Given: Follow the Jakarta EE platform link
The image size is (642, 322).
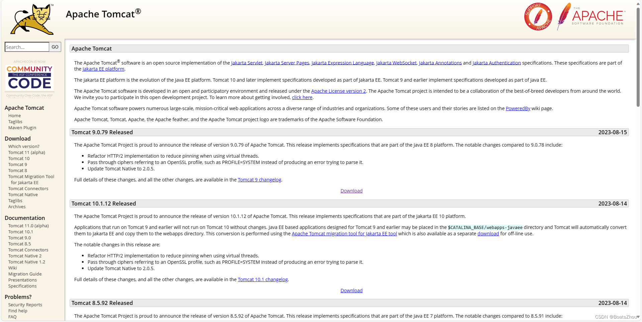Looking at the screenshot, I should click(103, 69).
